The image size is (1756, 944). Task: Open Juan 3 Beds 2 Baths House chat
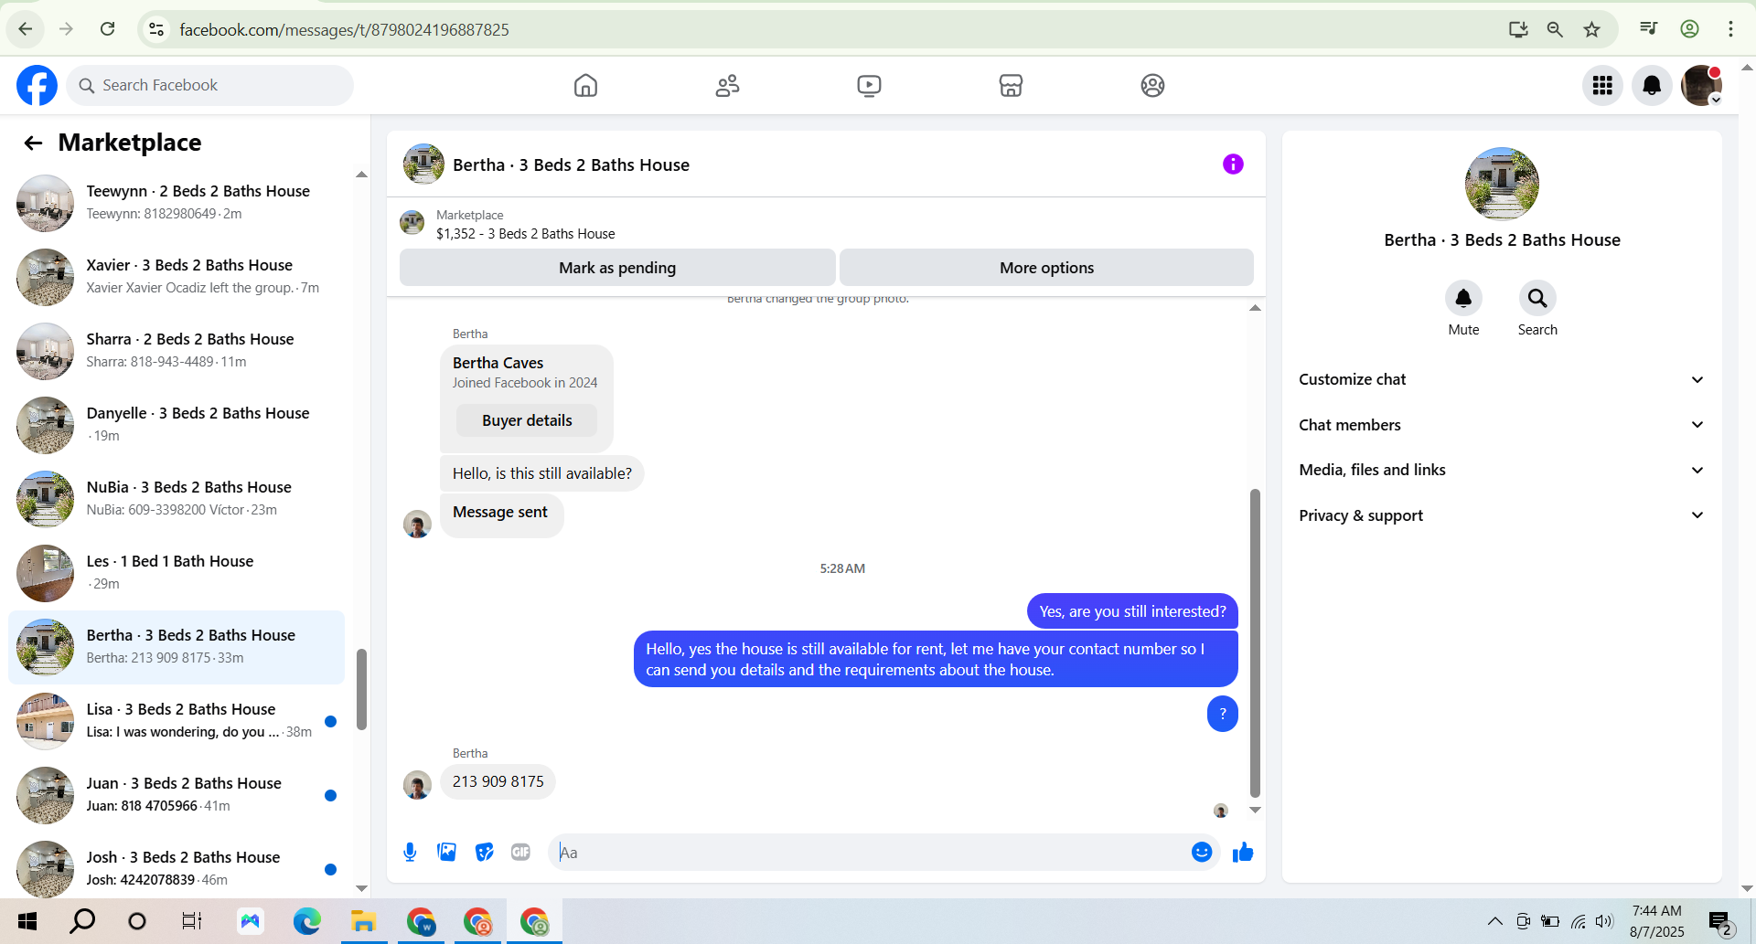[x=177, y=795]
